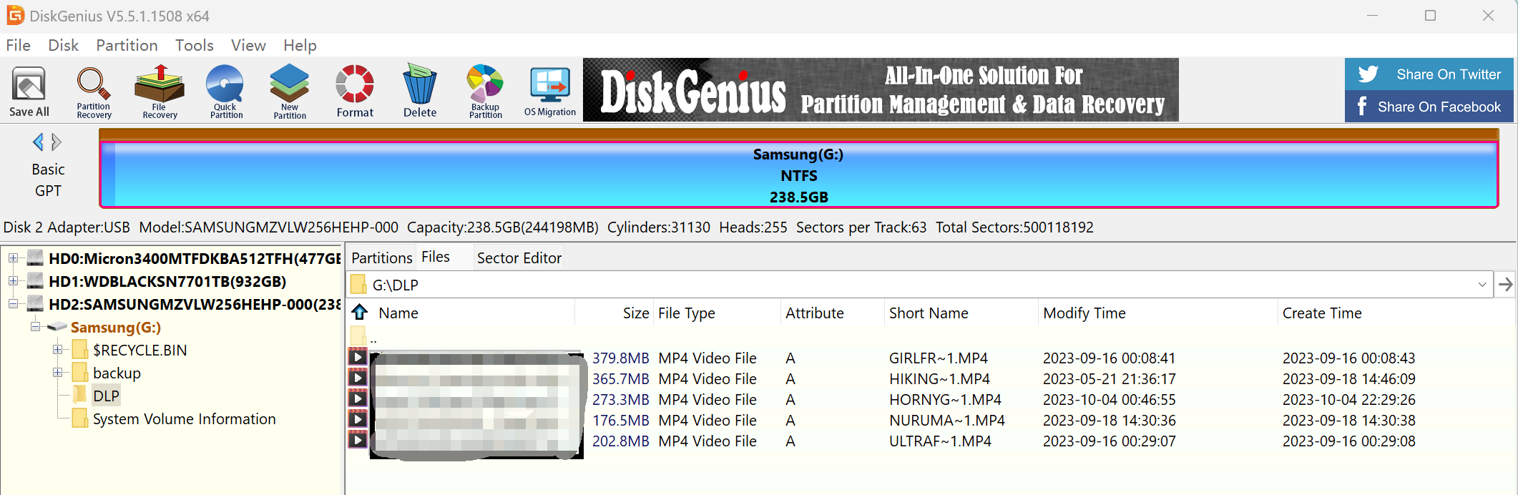Click the HD2 Samsung disk icon

(35, 304)
